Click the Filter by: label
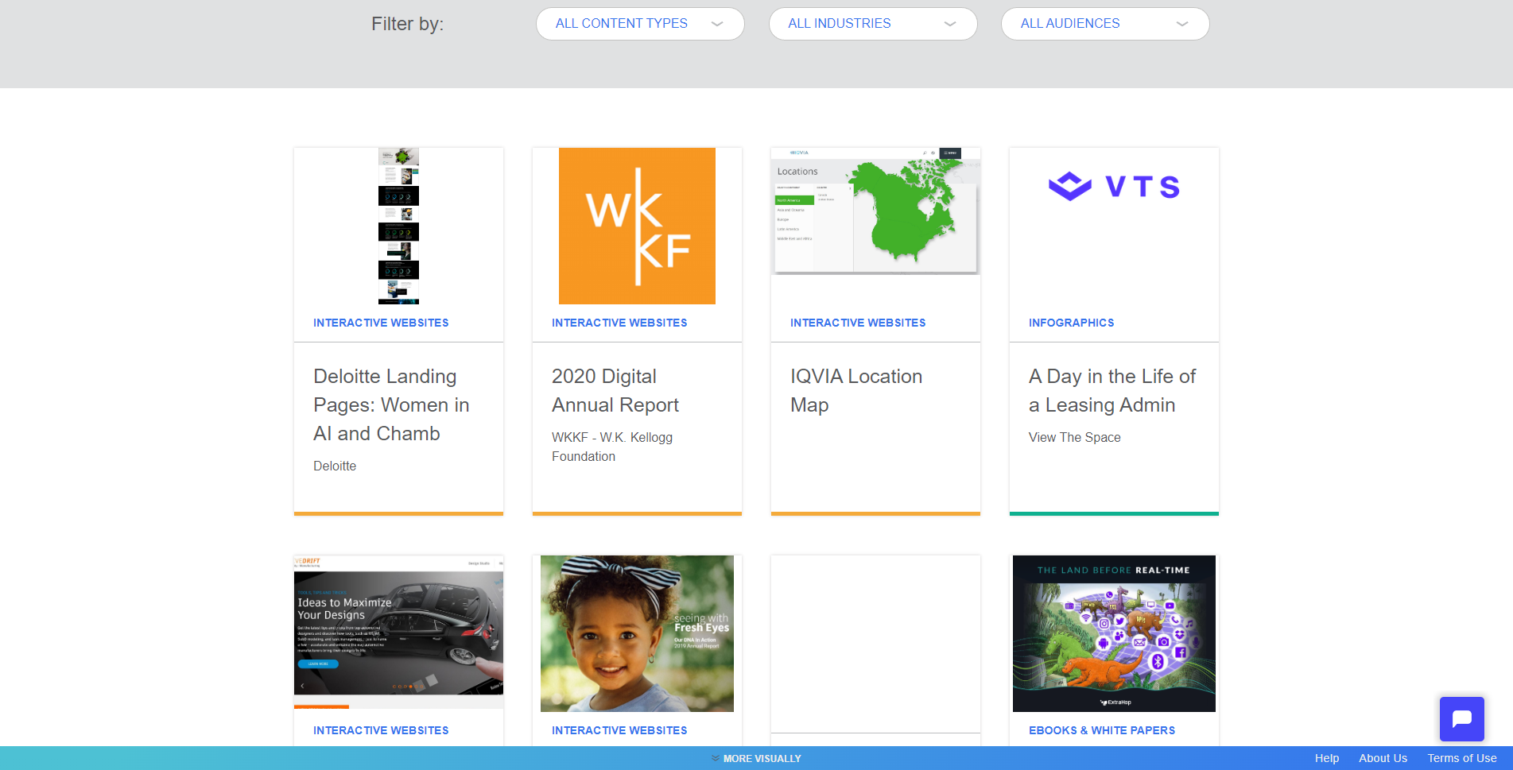This screenshot has width=1513, height=770. pos(407,24)
